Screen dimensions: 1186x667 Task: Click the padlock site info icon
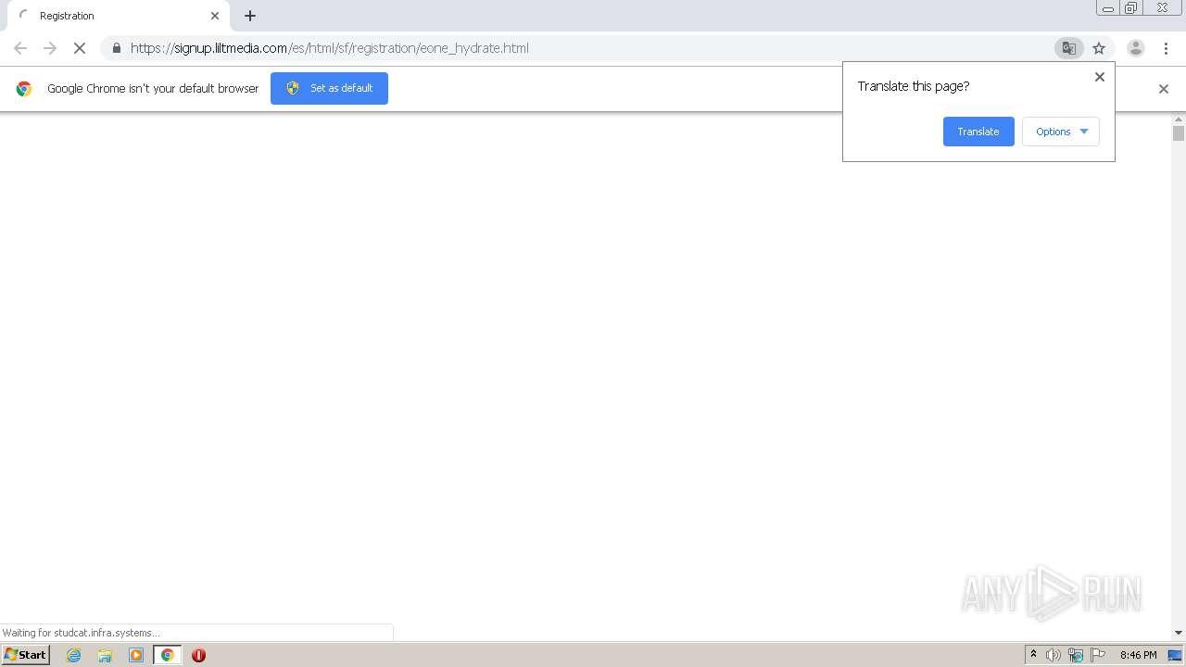coord(116,48)
